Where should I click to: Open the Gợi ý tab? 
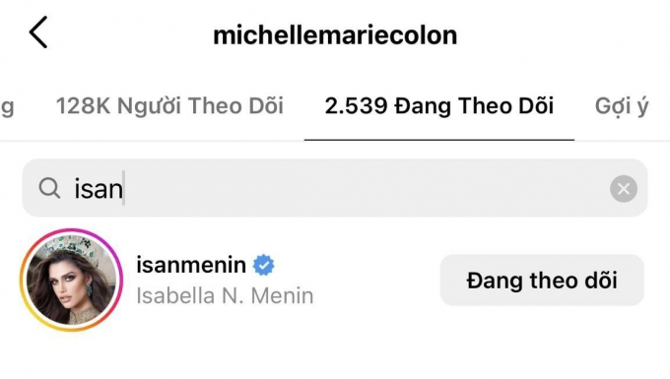622,106
